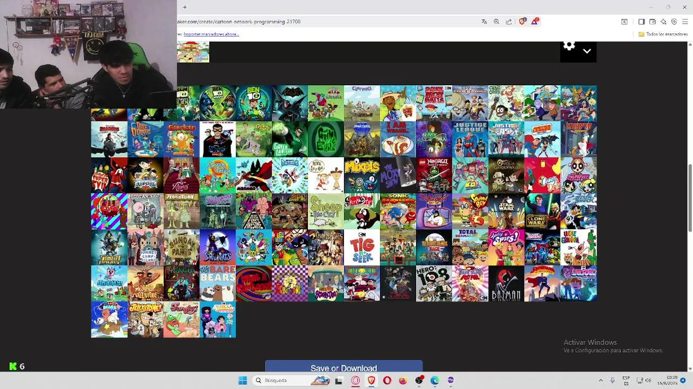Open the Windows Start menu
The image size is (693, 389).
point(243,380)
